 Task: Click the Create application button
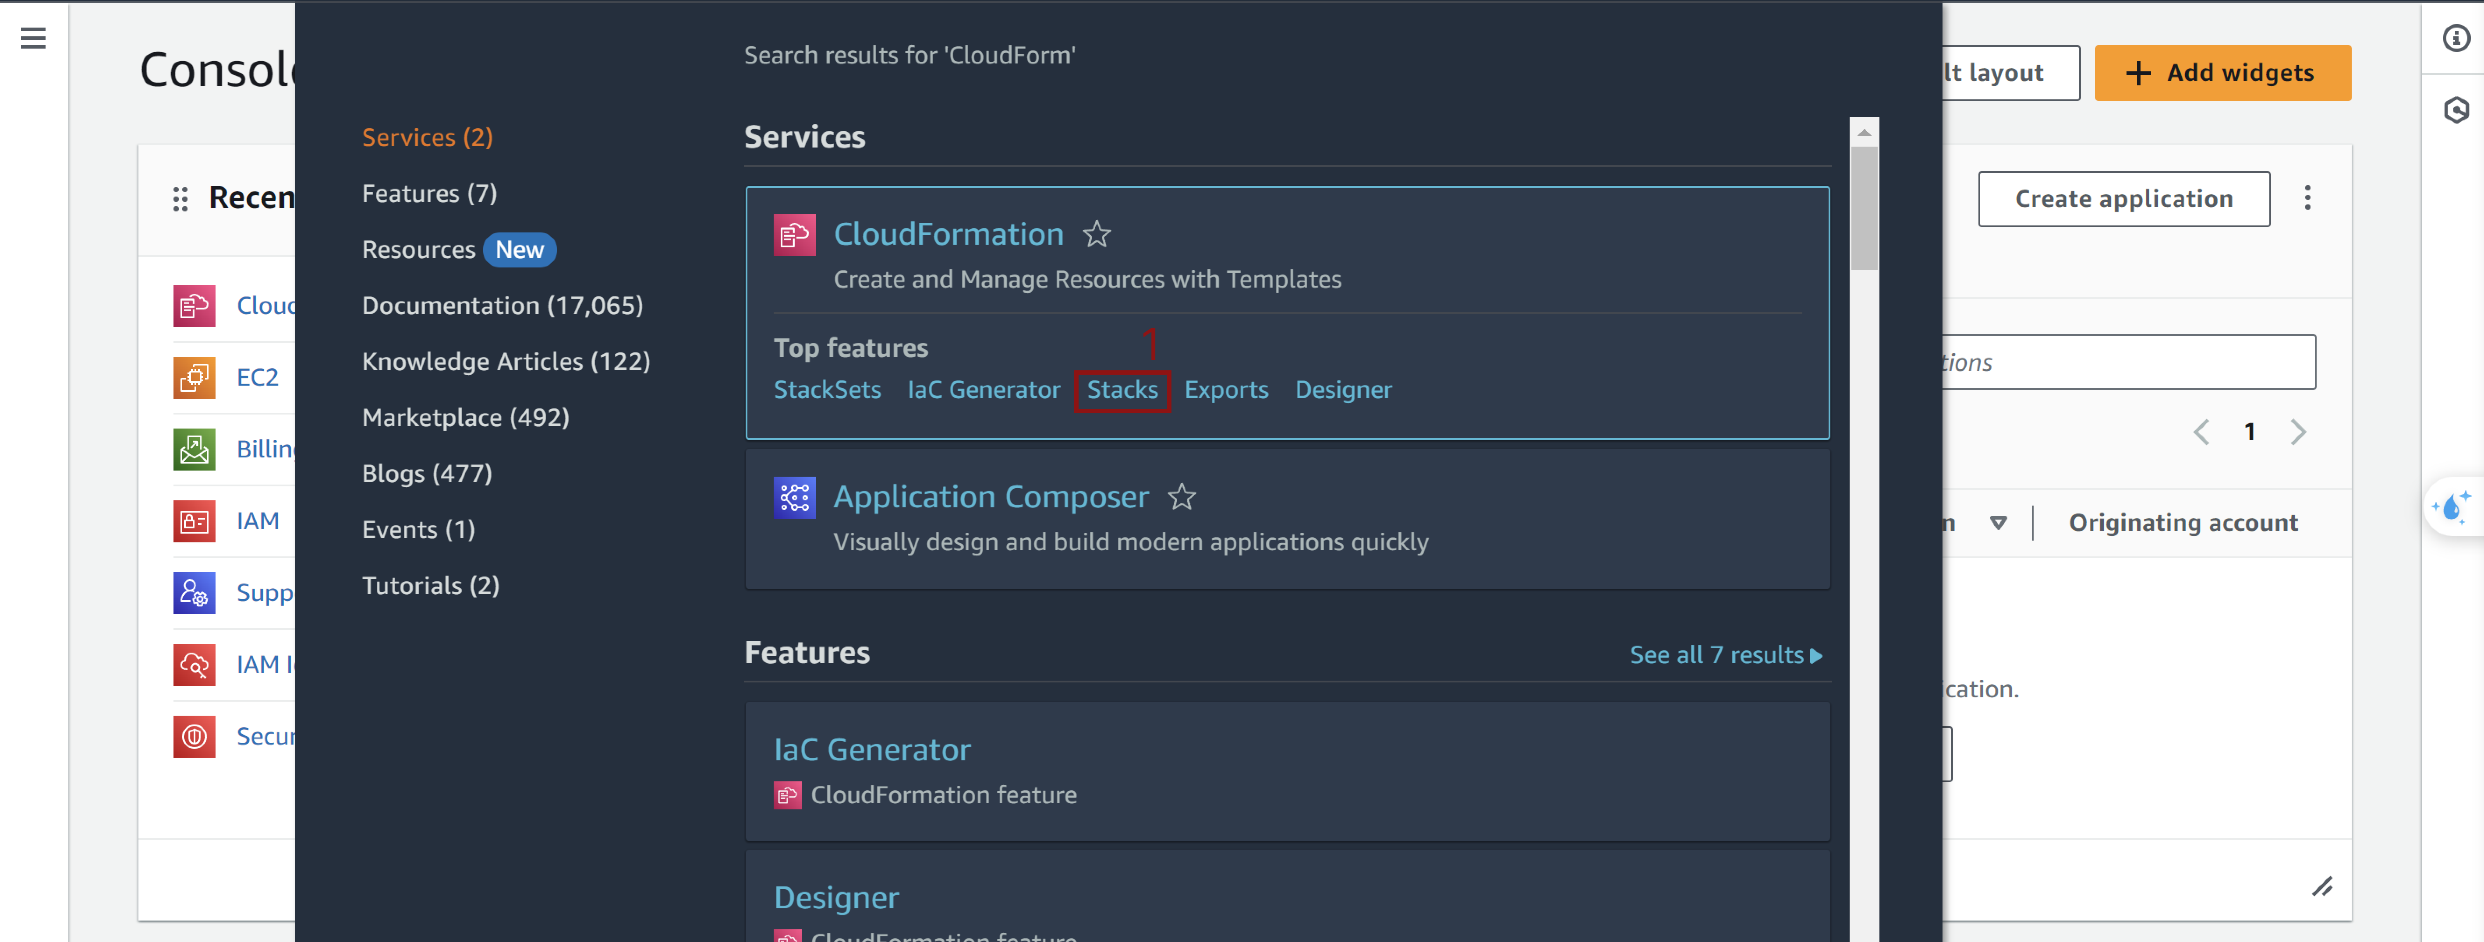point(2123,199)
